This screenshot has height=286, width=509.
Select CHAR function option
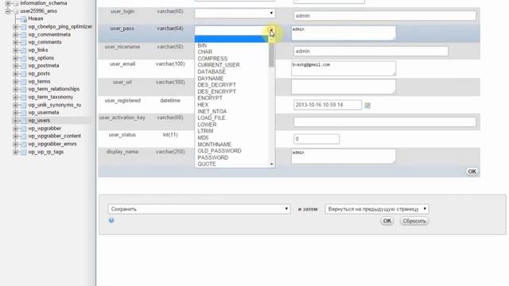[205, 52]
